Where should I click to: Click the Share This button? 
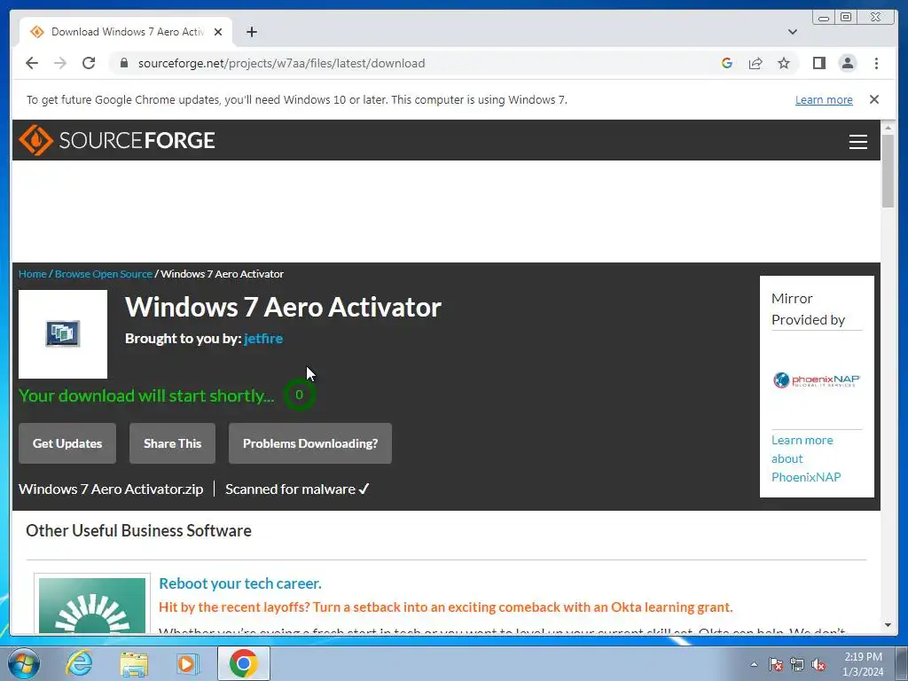[x=173, y=443]
